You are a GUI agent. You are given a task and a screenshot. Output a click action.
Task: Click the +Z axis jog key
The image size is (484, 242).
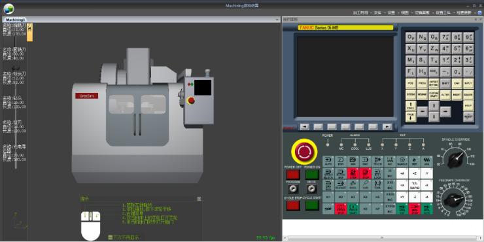pyautogui.click(x=415, y=173)
